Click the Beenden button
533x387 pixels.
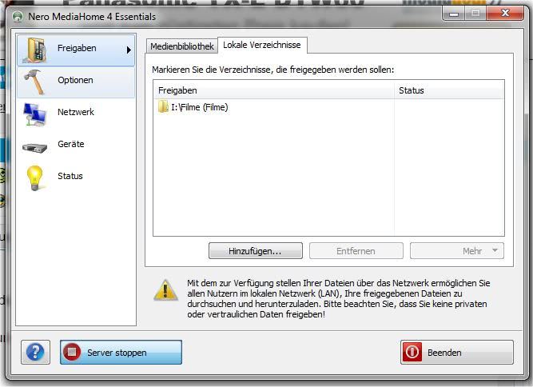456,352
